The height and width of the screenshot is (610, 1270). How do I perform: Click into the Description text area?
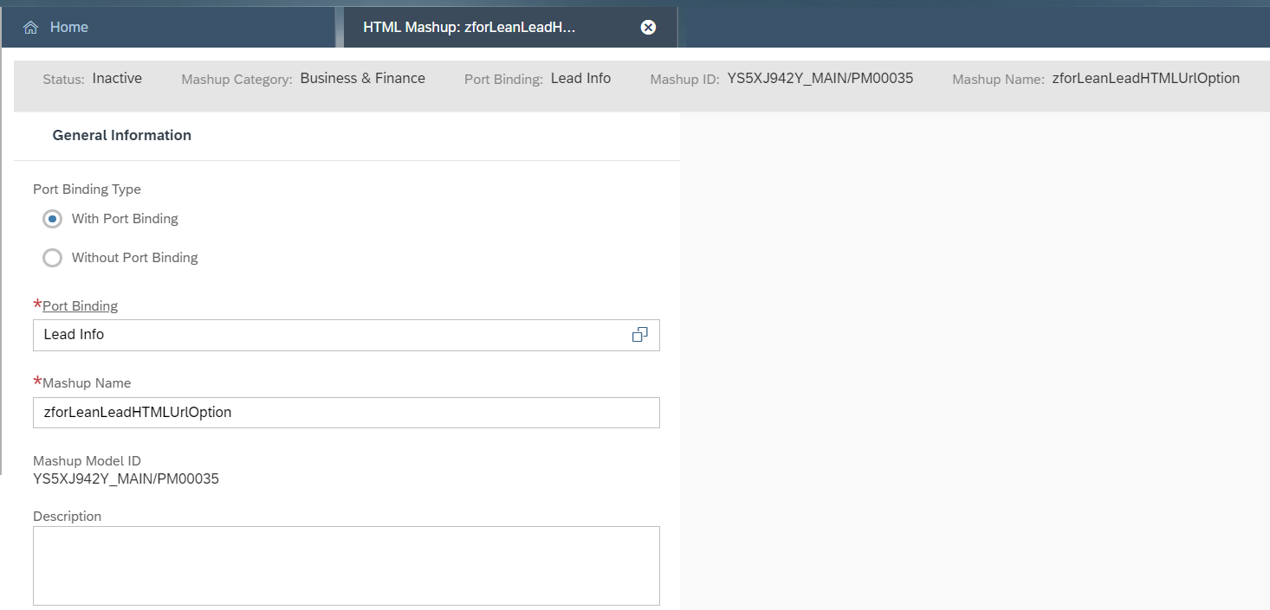(347, 566)
